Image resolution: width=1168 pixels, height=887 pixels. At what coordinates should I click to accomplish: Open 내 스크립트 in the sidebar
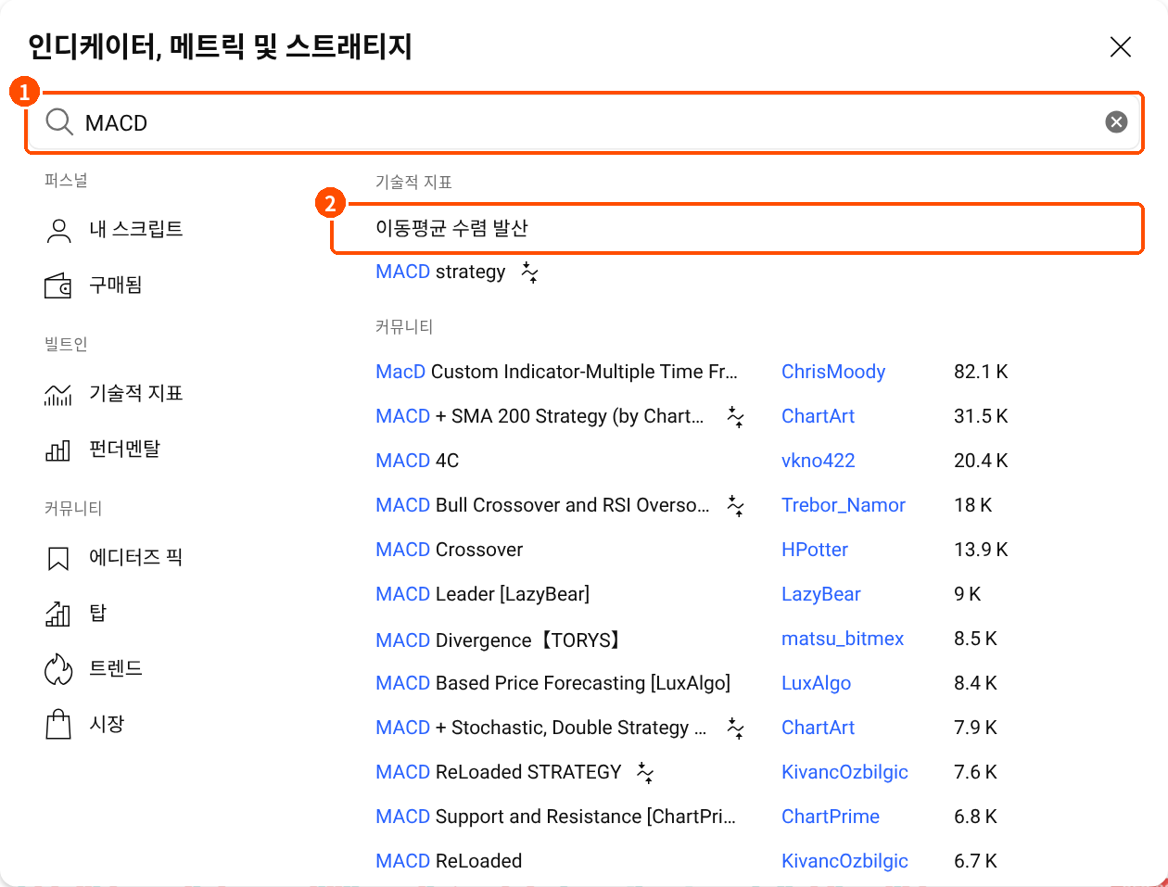(136, 229)
